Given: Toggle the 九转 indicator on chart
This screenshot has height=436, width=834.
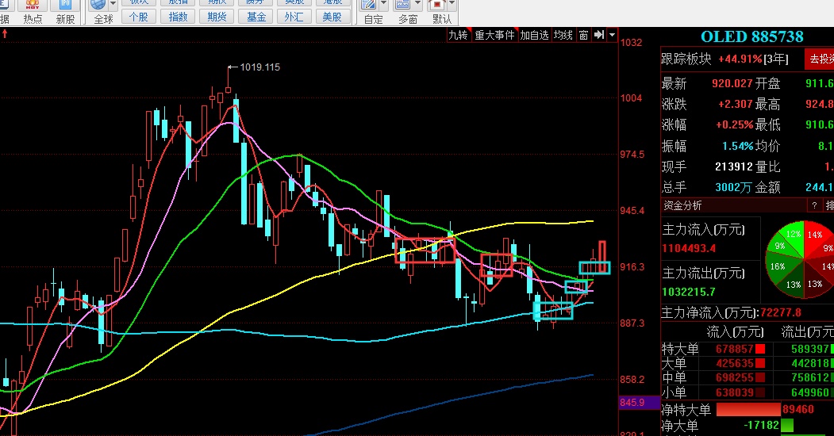Looking at the screenshot, I should (x=458, y=35).
